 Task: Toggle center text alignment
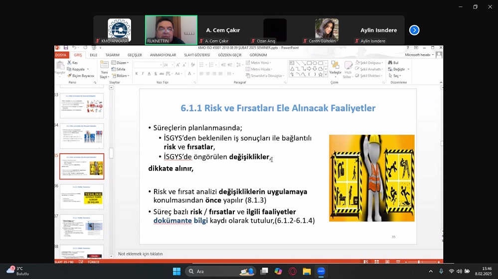208,74
